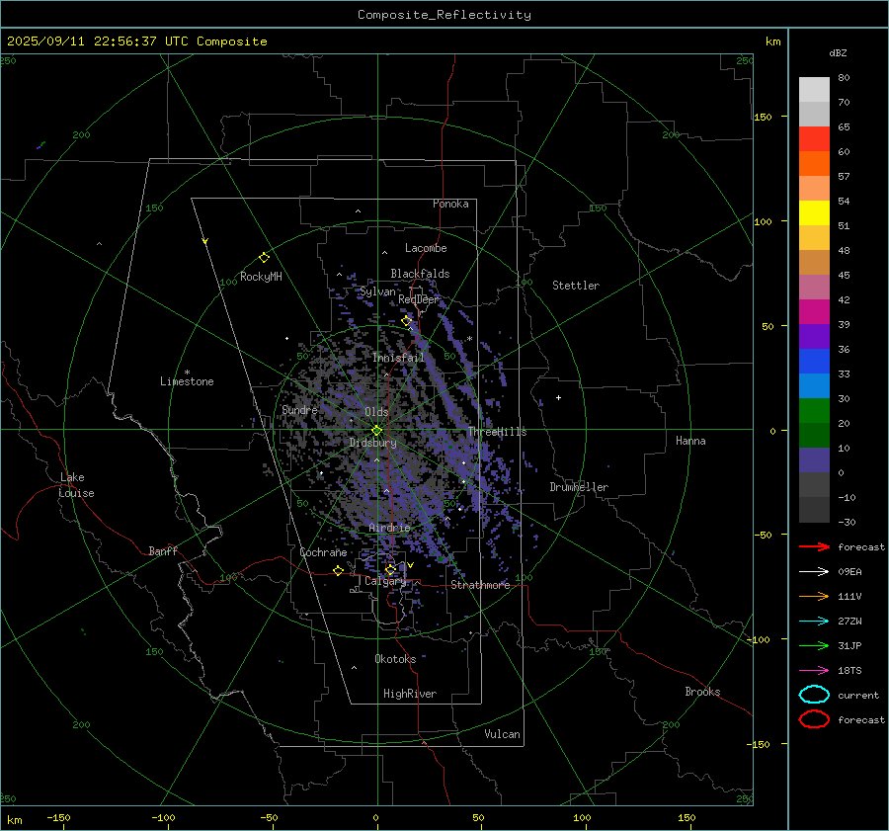889x831 pixels.
Task: Click the dBZ legend heading
Action: [838, 52]
